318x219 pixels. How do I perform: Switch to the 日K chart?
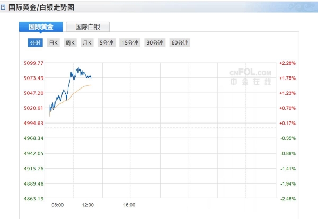pos(53,42)
